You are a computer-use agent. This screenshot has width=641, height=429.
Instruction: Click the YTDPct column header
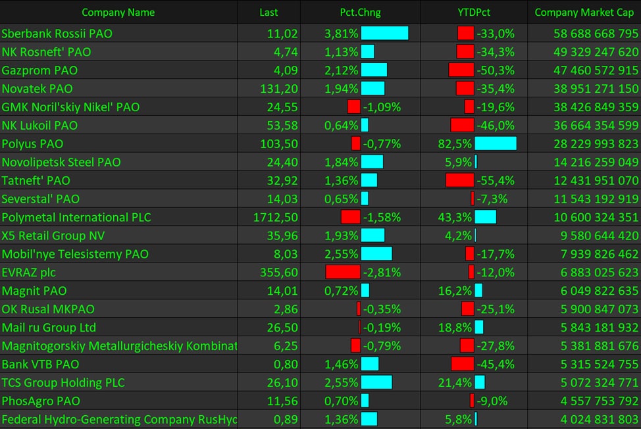coord(474,13)
